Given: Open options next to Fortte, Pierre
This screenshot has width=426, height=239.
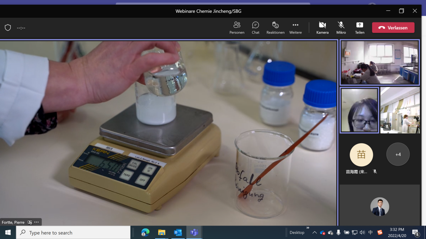Looking at the screenshot, I should point(37,222).
